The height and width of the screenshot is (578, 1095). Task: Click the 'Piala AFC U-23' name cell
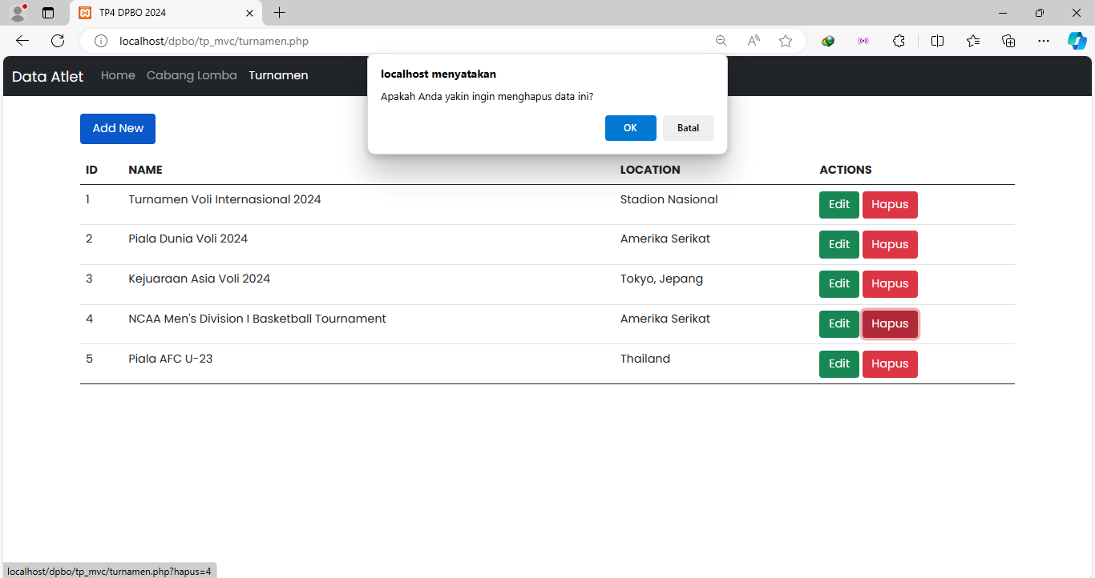pos(171,359)
